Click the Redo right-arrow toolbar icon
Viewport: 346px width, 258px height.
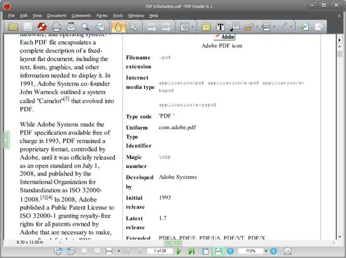point(166,27)
